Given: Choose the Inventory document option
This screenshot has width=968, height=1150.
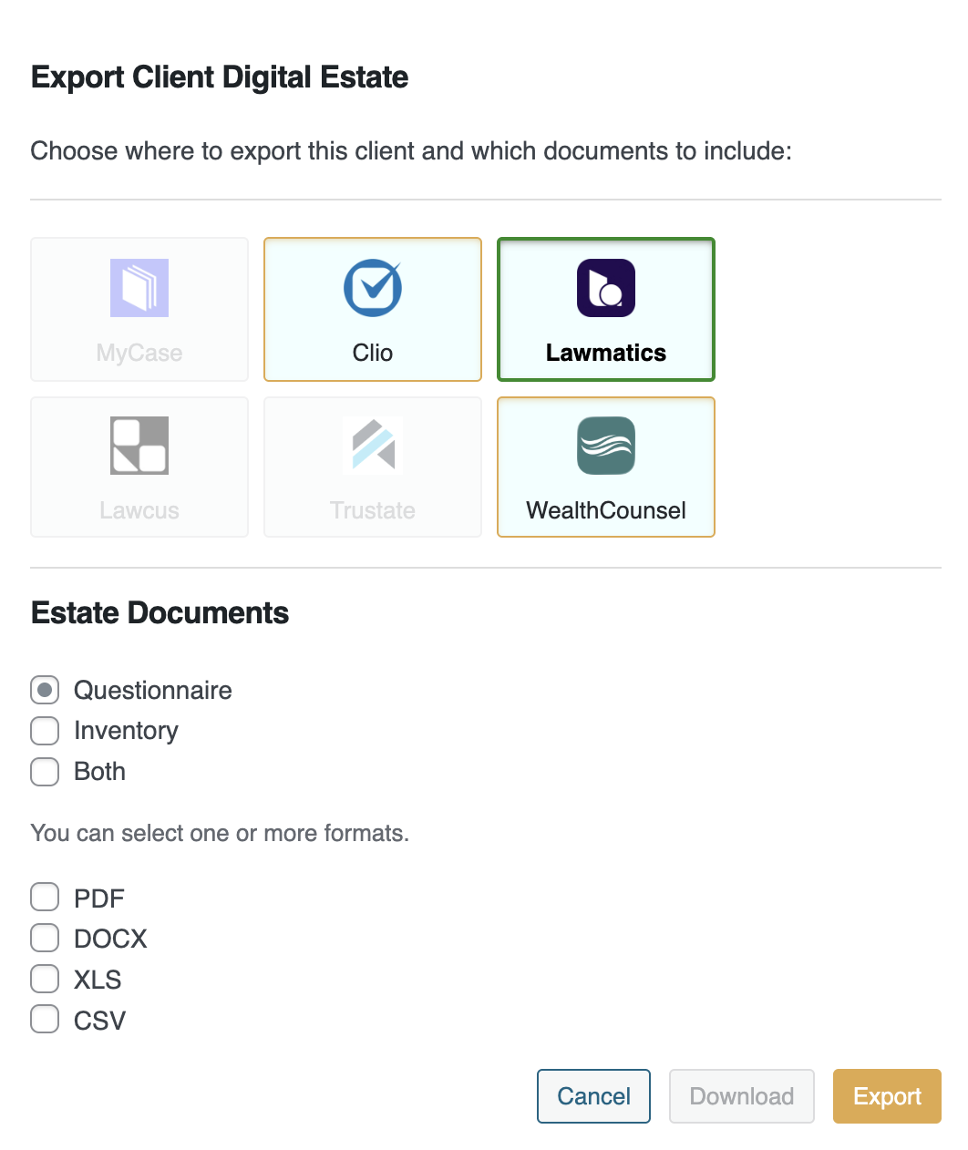Looking at the screenshot, I should [45, 731].
